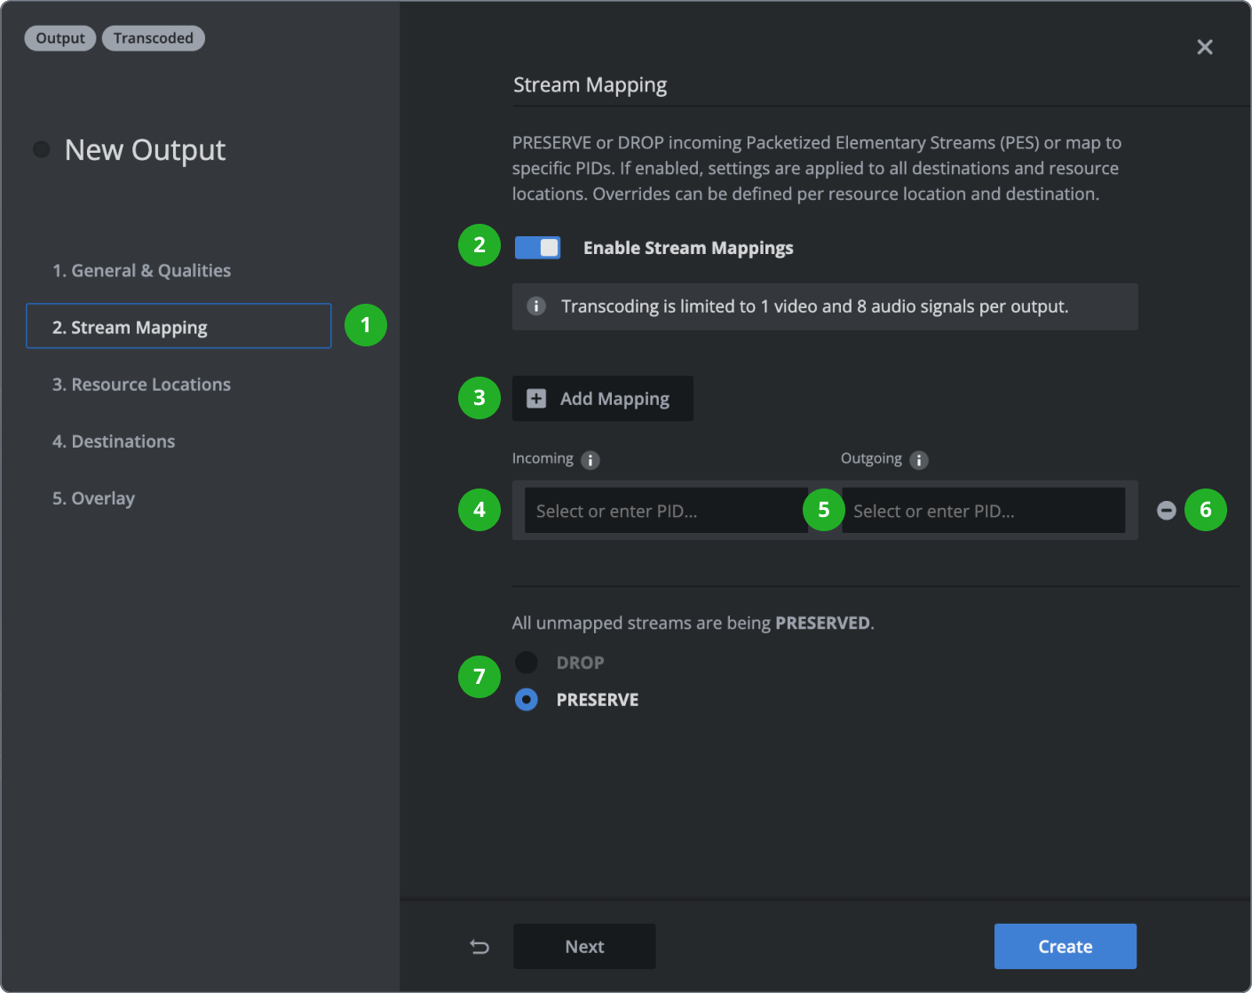Screen dimensions: 1252x993
Task: Click the status dot beside New Output
Action: 41,149
